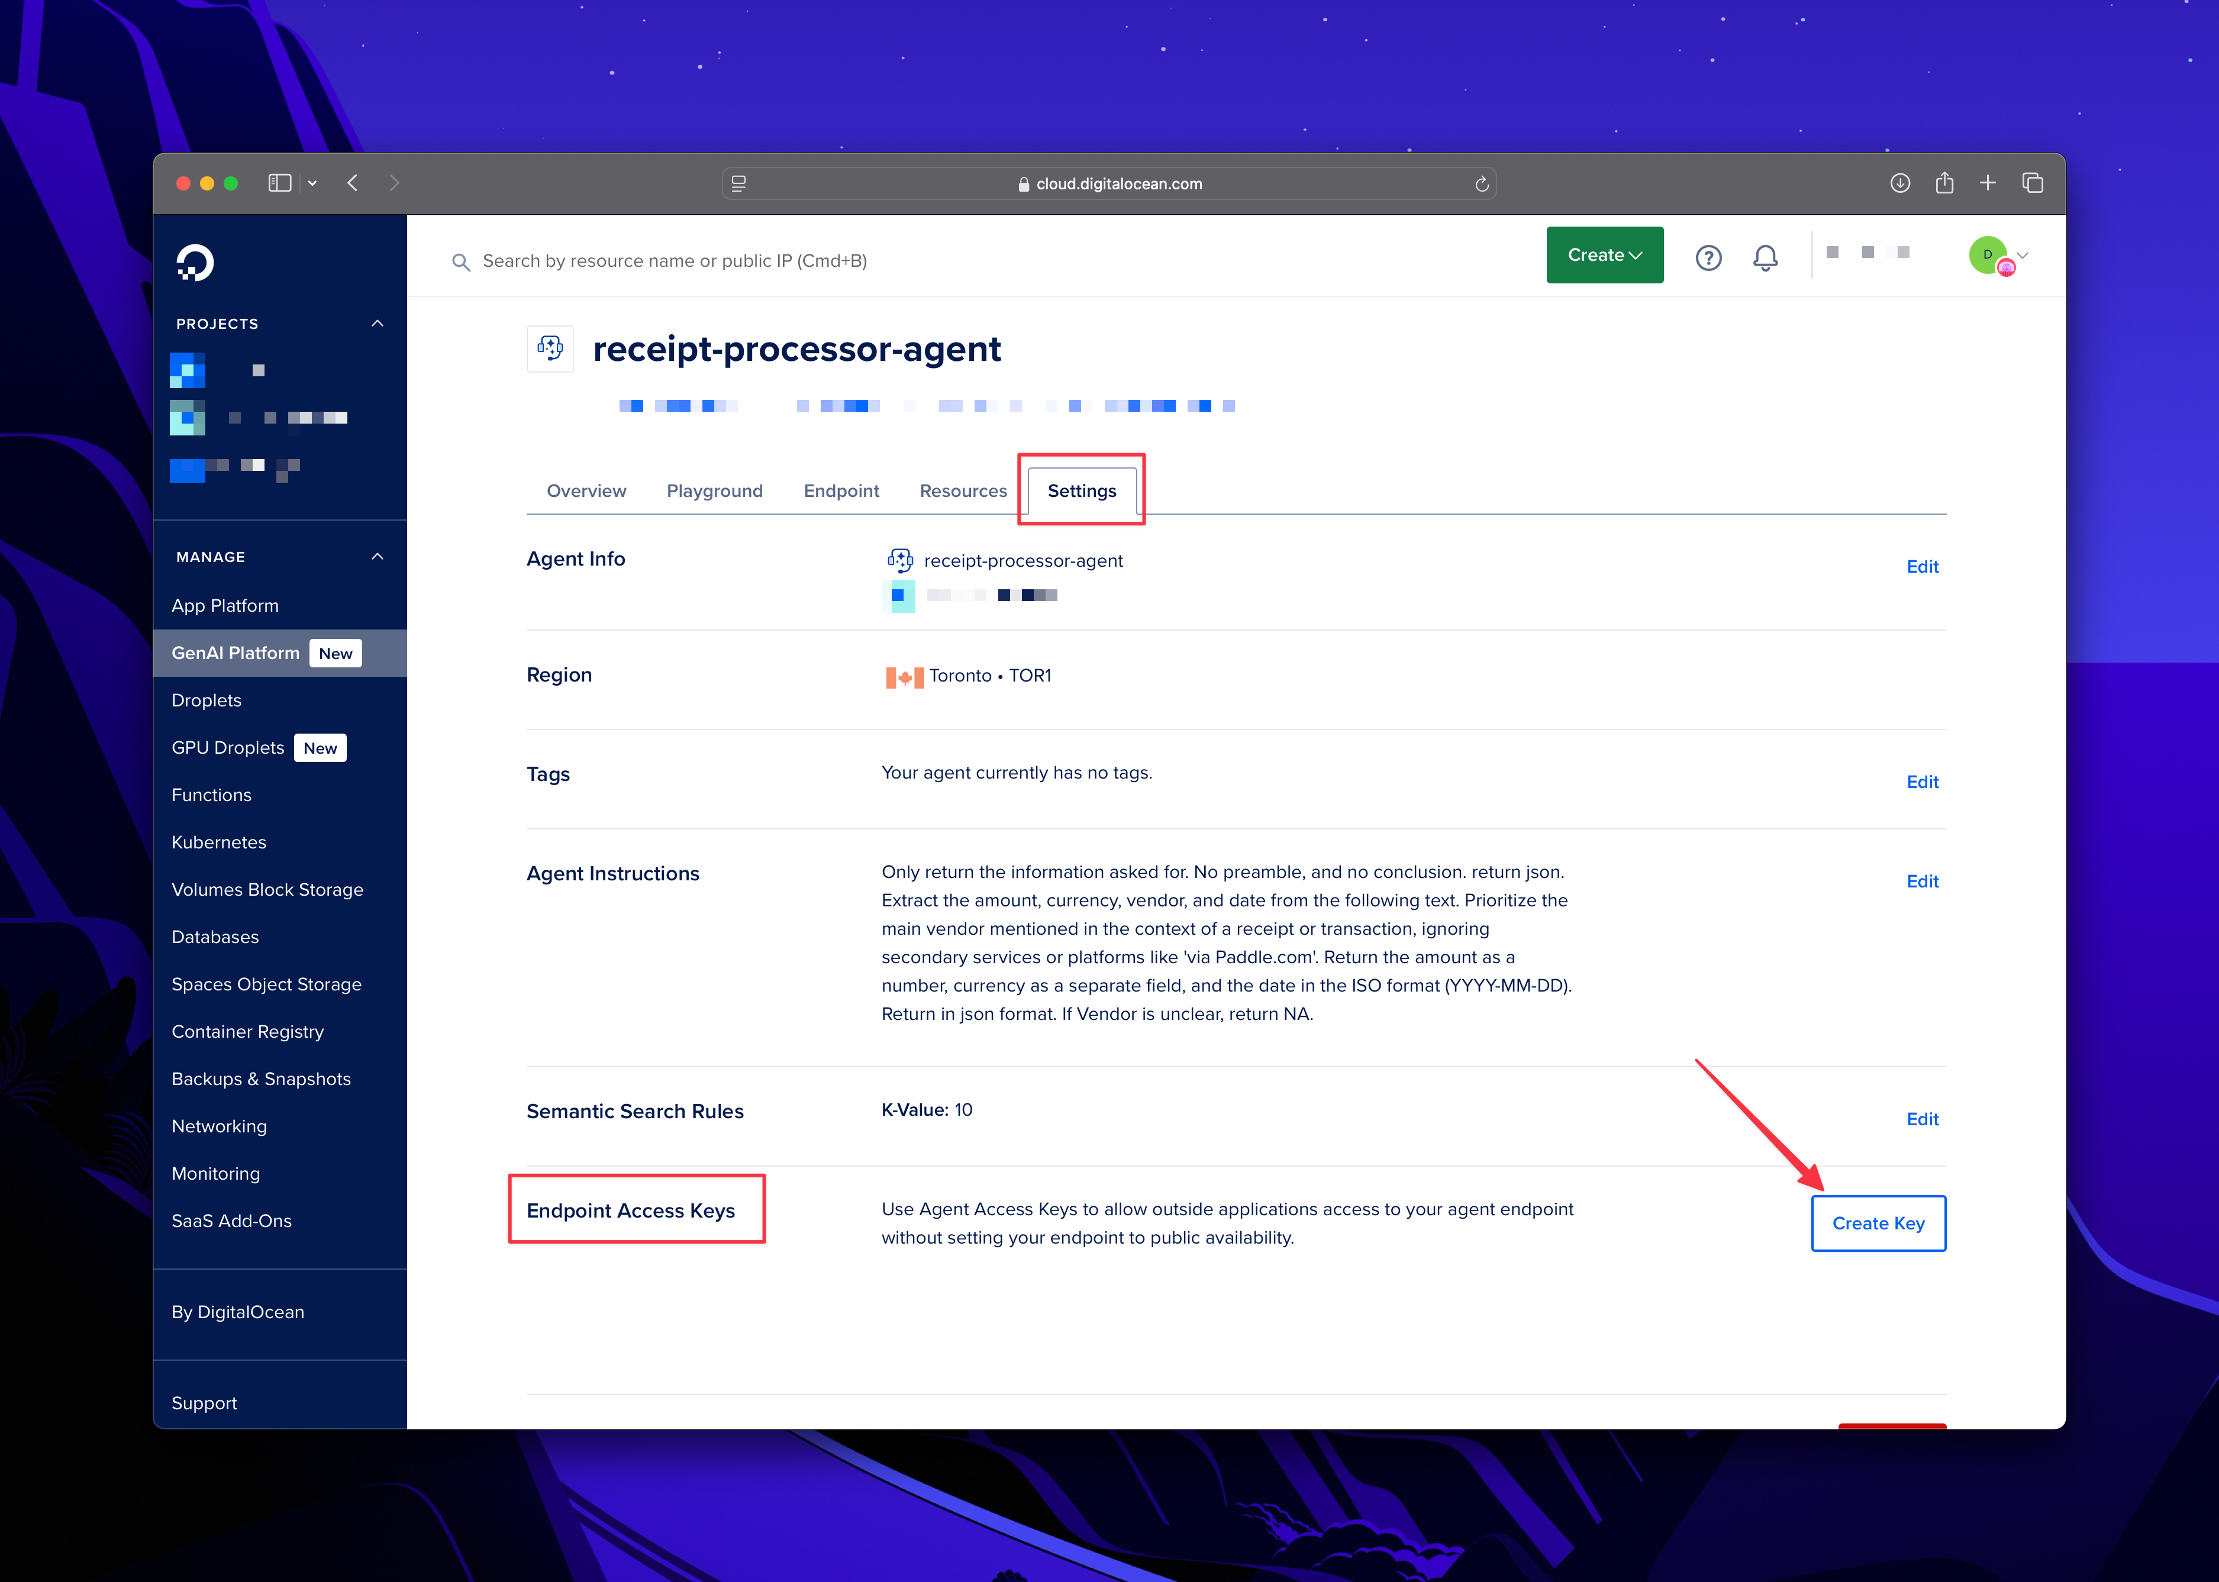Click the Endpoint Access Keys heading
This screenshot has width=2219, height=1582.
[x=630, y=1211]
